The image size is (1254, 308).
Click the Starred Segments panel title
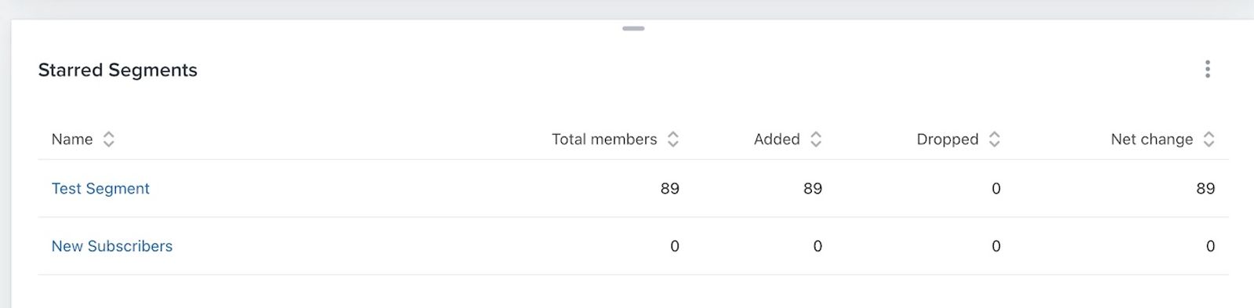point(118,71)
